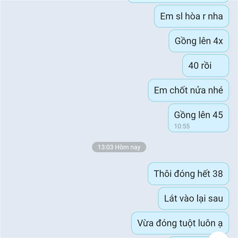Screen dimensions: 238x238
Task: Tap the white scroll-to-bottom circle button
Action: (x=219, y=235)
